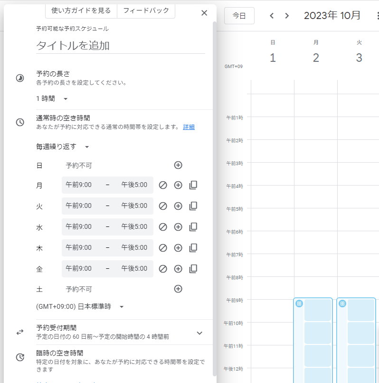Go to next week arrow
This screenshot has width=379, height=383.
pos(287,16)
